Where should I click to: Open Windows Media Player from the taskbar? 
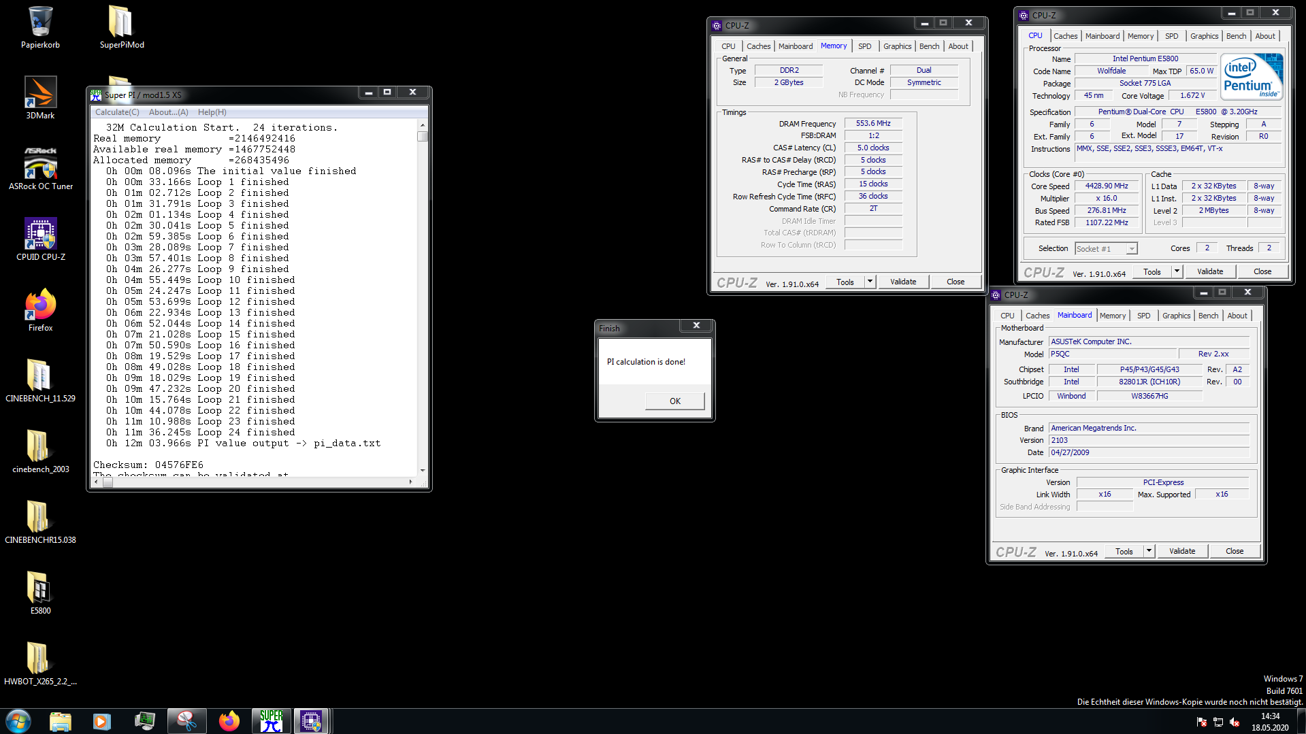tap(102, 721)
